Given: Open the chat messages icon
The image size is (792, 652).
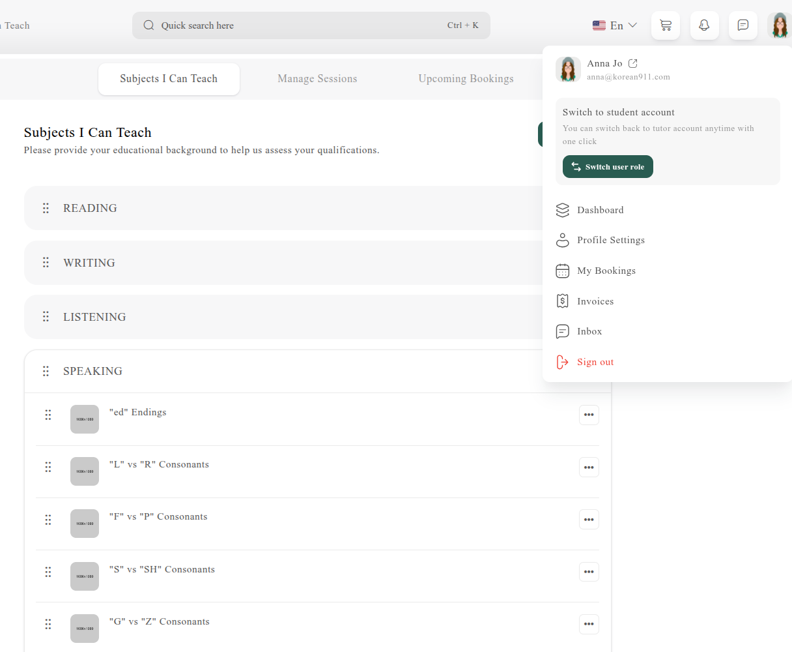Looking at the screenshot, I should pos(742,25).
